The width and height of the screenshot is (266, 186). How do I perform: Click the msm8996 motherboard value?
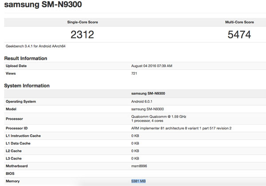point(139,166)
